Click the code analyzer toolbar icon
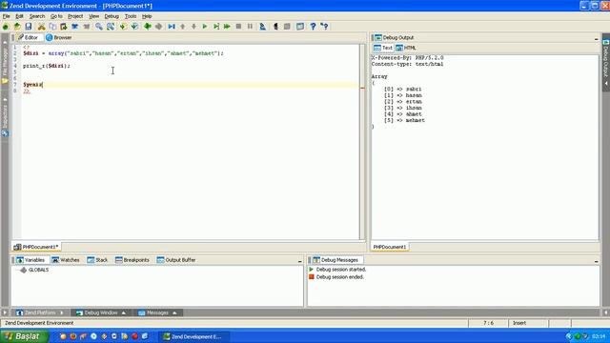Image resolution: width=610 pixels, height=343 pixels. tap(263, 27)
